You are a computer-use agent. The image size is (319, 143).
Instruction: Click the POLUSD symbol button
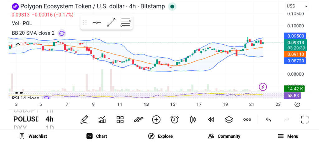26,119
